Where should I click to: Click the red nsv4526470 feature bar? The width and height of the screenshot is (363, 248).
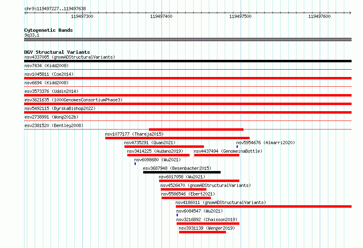184,189
